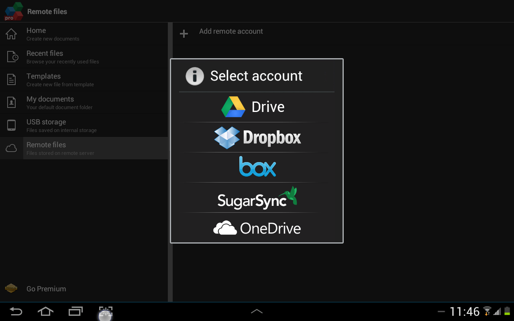Pick the Box account option
The image size is (514, 321).
click(257, 167)
